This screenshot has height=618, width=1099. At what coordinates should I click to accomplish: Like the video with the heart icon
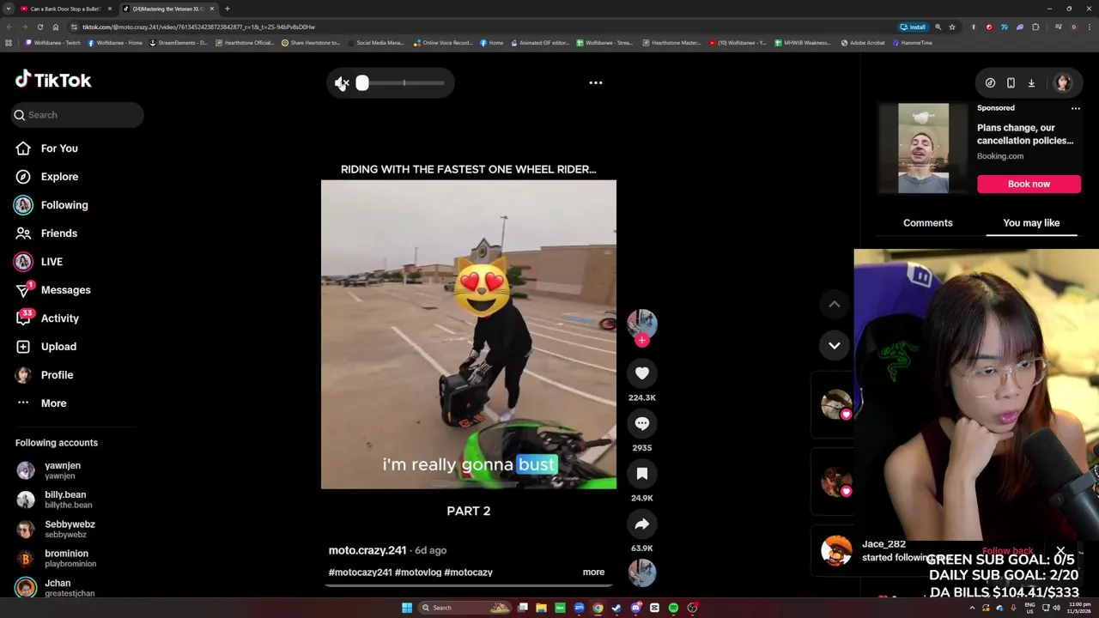(x=642, y=373)
